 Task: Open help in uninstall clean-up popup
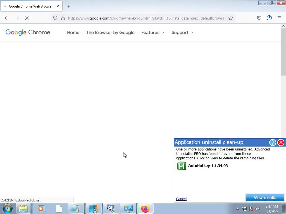click(x=273, y=142)
